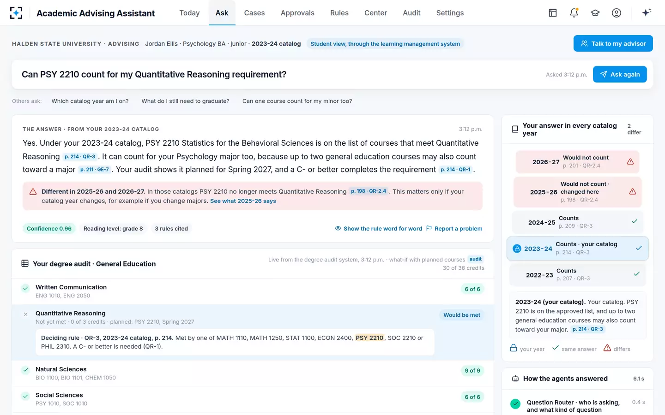665x415 pixels.
Task: Show the rule word for word
Action: tap(378, 229)
